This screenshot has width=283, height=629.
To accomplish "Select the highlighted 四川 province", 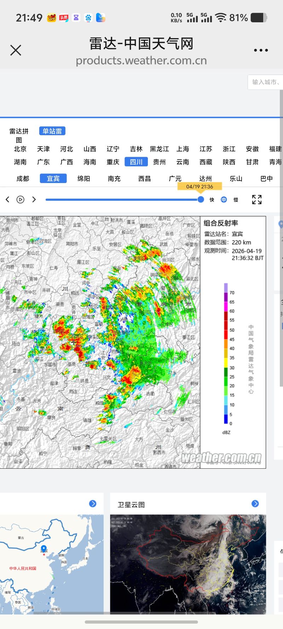I will (136, 162).
